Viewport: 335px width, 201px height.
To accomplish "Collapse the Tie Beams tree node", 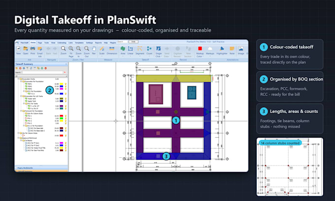I will pyautogui.click(x=21, y=141).
